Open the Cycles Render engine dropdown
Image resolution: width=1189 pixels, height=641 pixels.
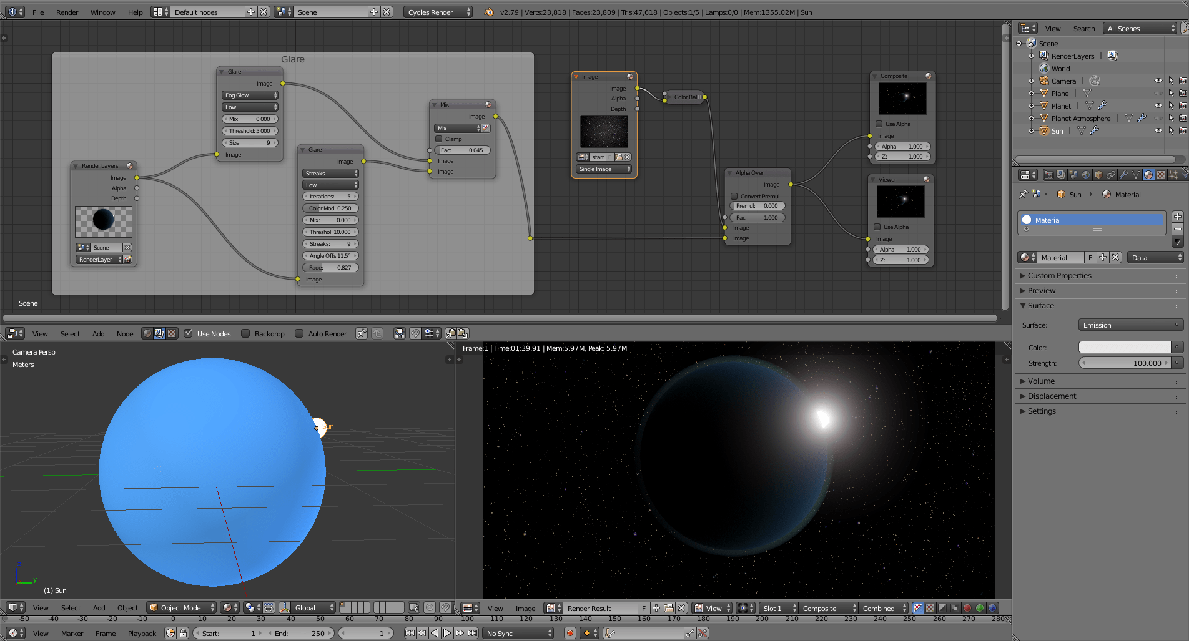pyautogui.click(x=437, y=11)
